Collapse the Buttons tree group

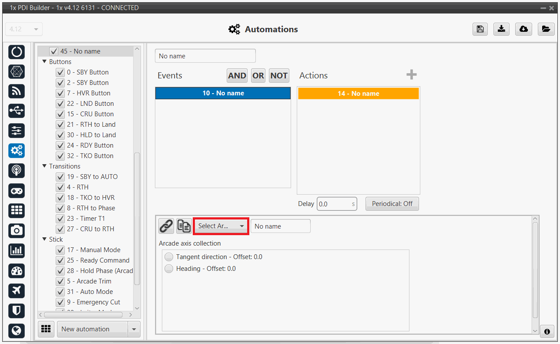[x=44, y=62]
